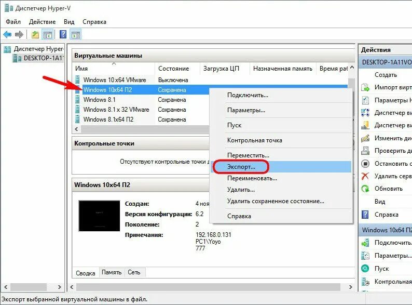Click the center pane bottom scroll-right arrow
The height and width of the screenshot is (305, 412).
click(x=351, y=287)
